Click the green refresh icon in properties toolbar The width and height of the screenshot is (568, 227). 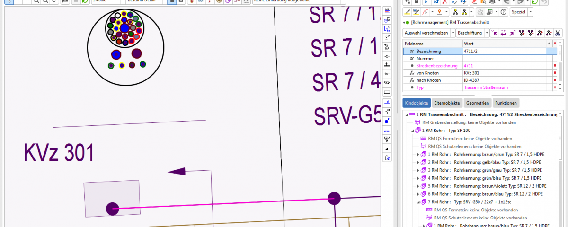pos(534,2)
